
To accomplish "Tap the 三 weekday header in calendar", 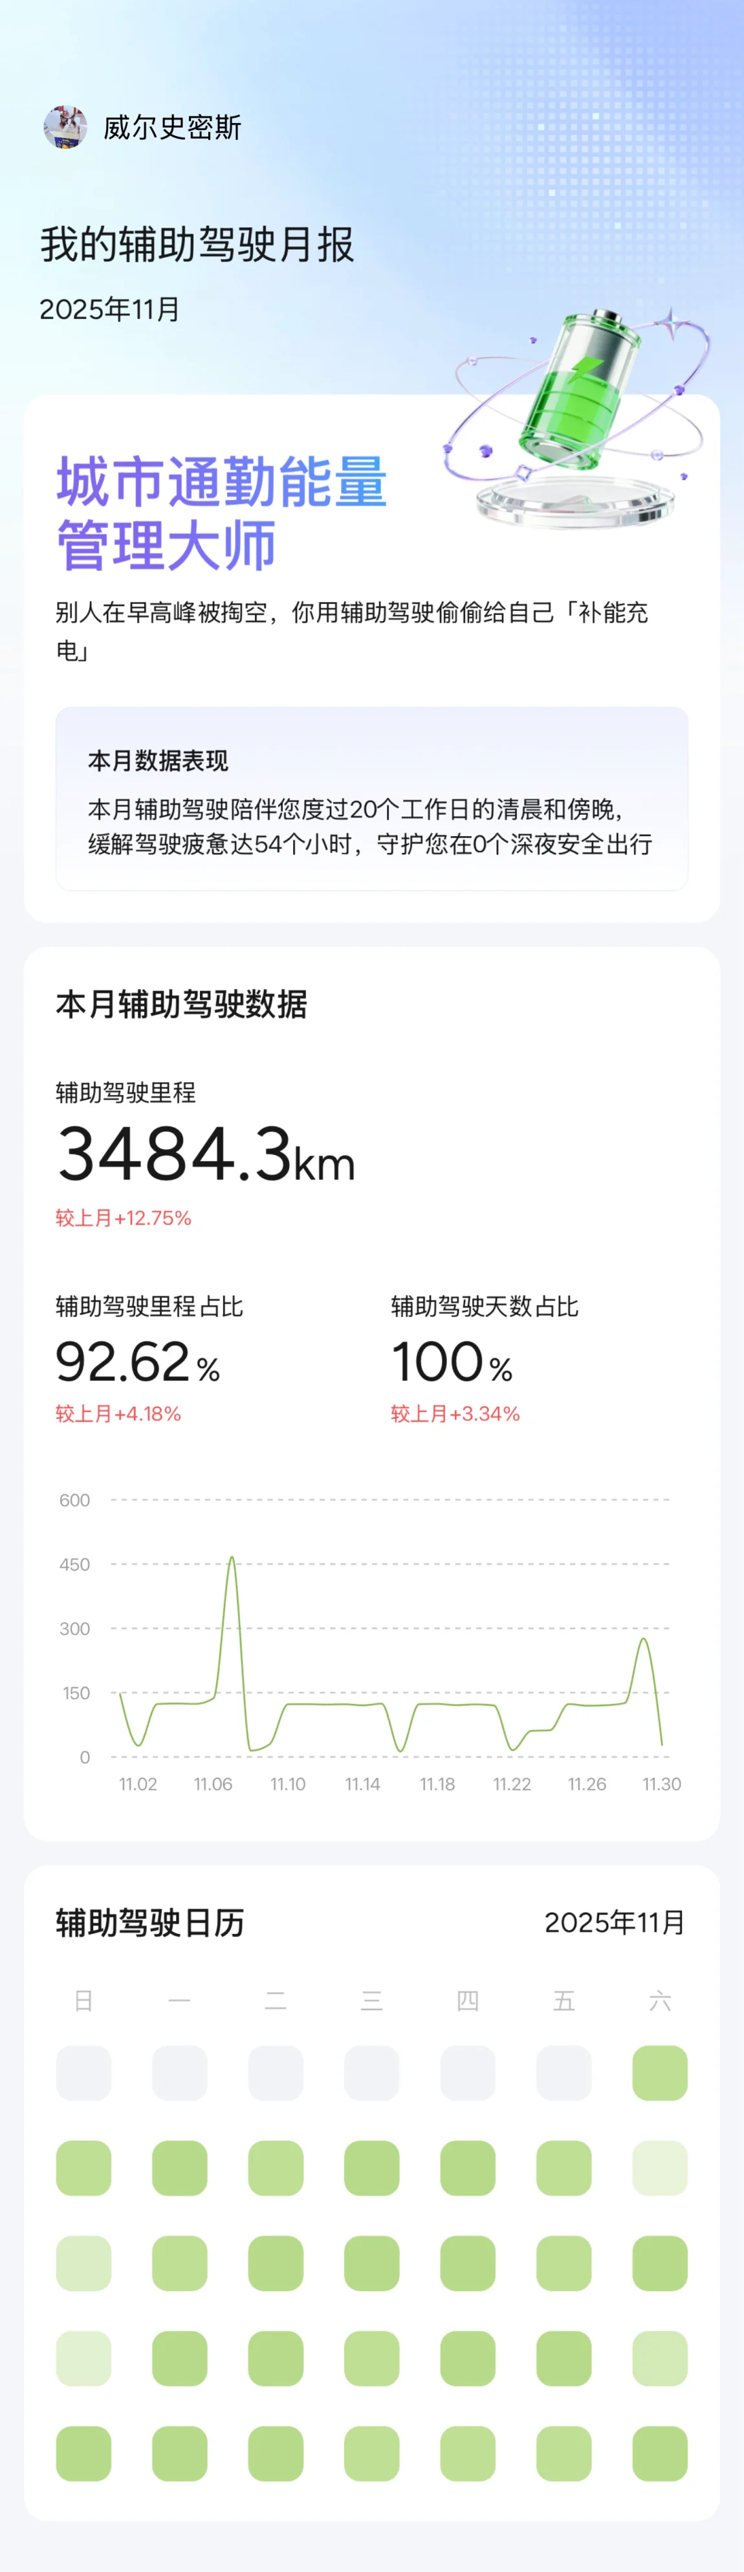I will pos(371,2000).
